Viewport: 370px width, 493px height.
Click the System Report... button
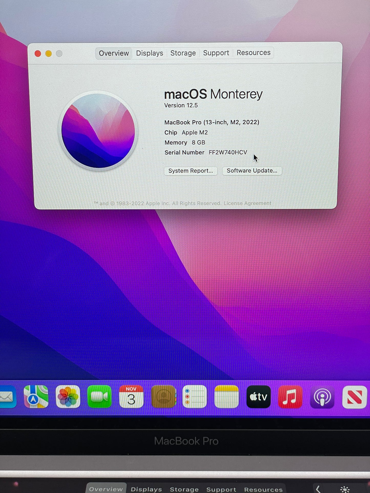(x=191, y=171)
